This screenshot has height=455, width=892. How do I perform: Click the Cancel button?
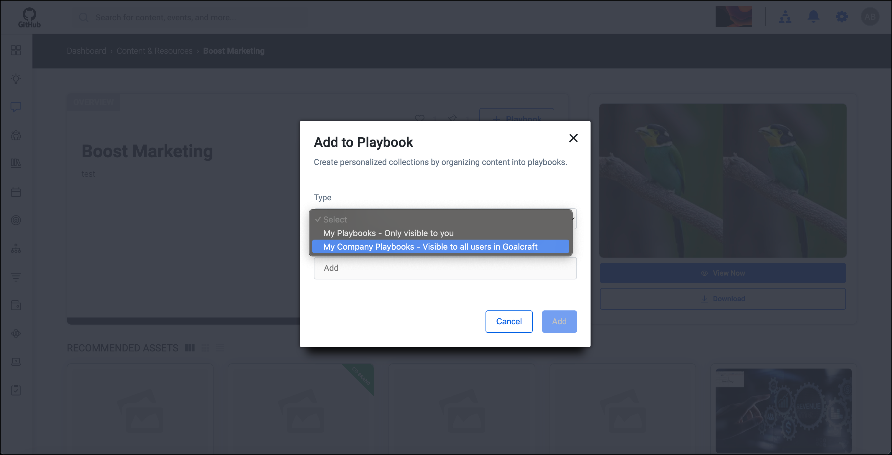(509, 321)
